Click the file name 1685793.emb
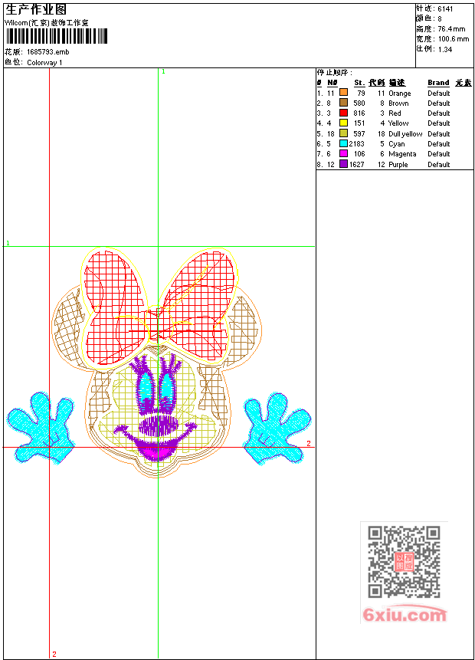Viewport: 475px width, 660px height. (x=47, y=52)
